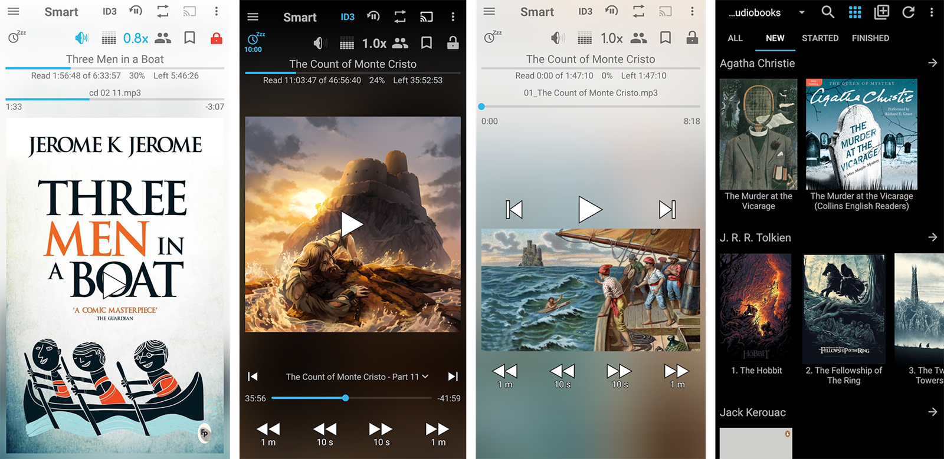Expand the Agatha Christie section arrow
This screenshot has height=459, width=944.
[933, 63]
